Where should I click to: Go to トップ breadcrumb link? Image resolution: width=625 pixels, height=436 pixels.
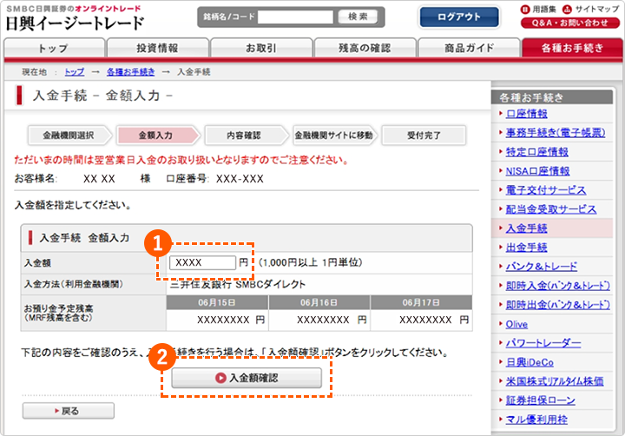pyautogui.click(x=75, y=72)
